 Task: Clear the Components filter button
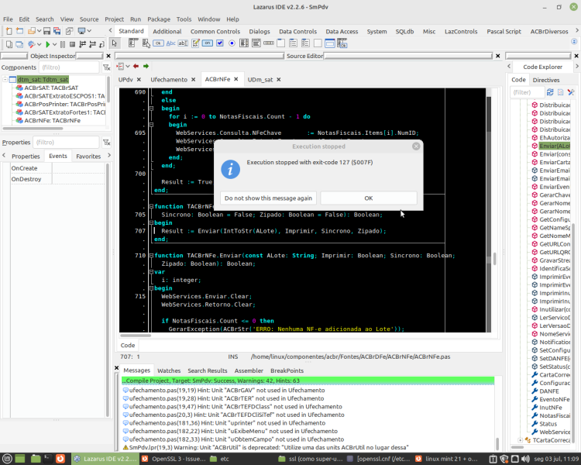click(x=106, y=67)
